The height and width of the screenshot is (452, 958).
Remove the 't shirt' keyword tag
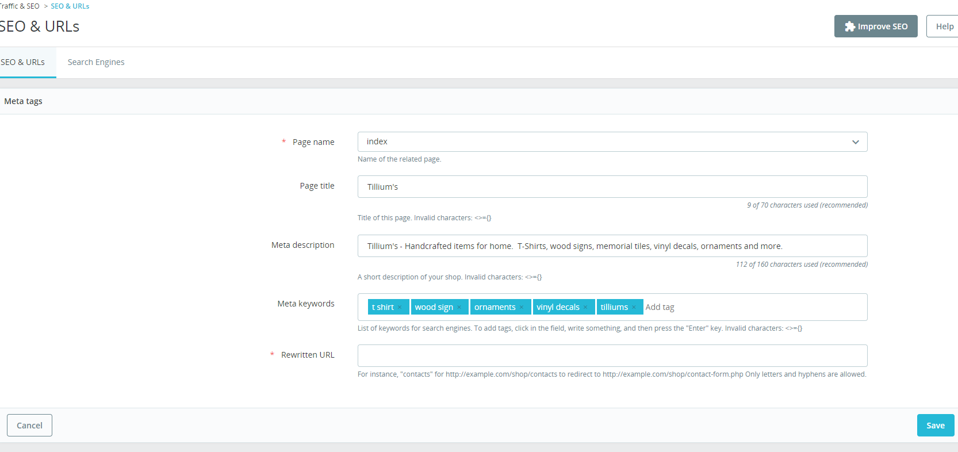pos(400,307)
